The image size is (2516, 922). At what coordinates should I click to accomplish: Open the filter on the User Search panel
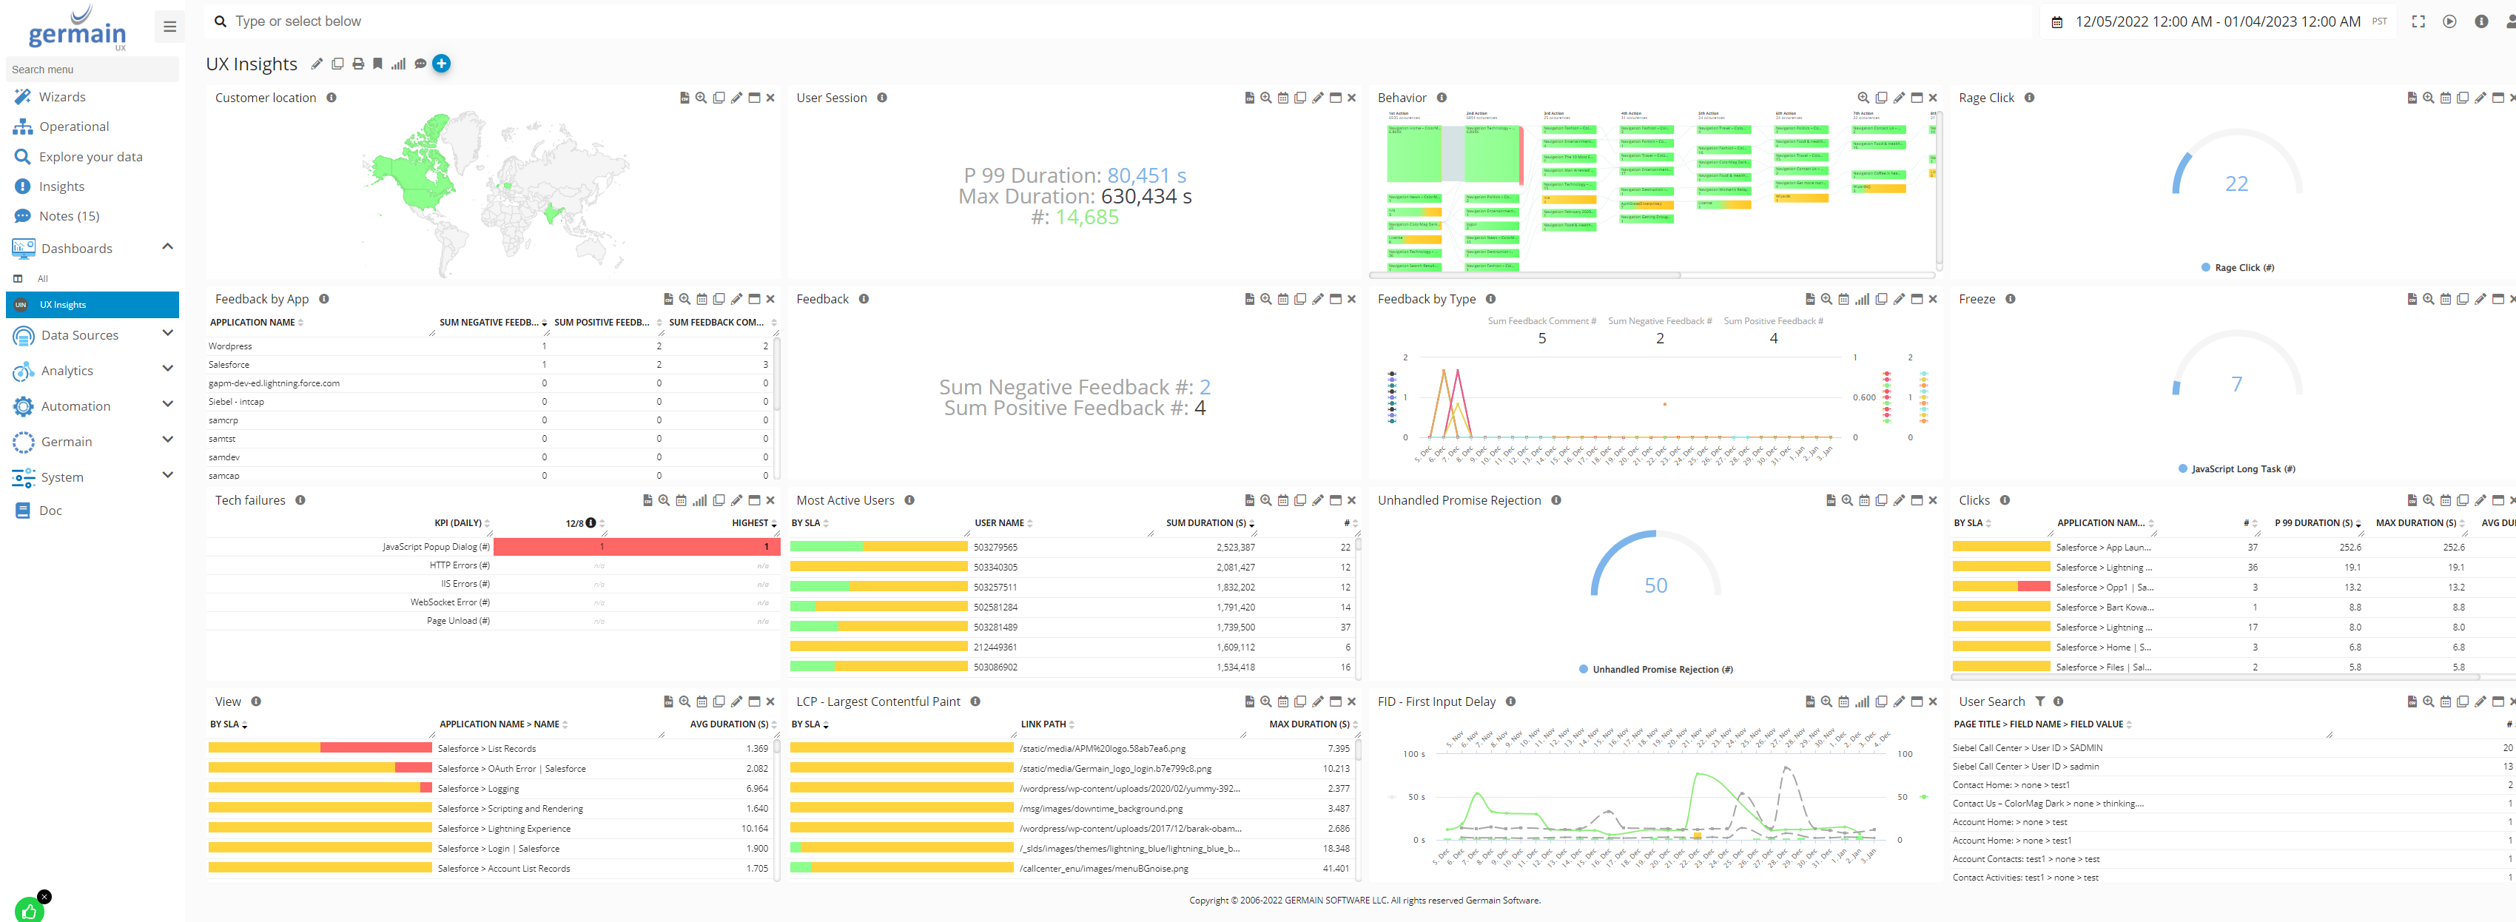pyautogui.click(x=2040, y=701)
